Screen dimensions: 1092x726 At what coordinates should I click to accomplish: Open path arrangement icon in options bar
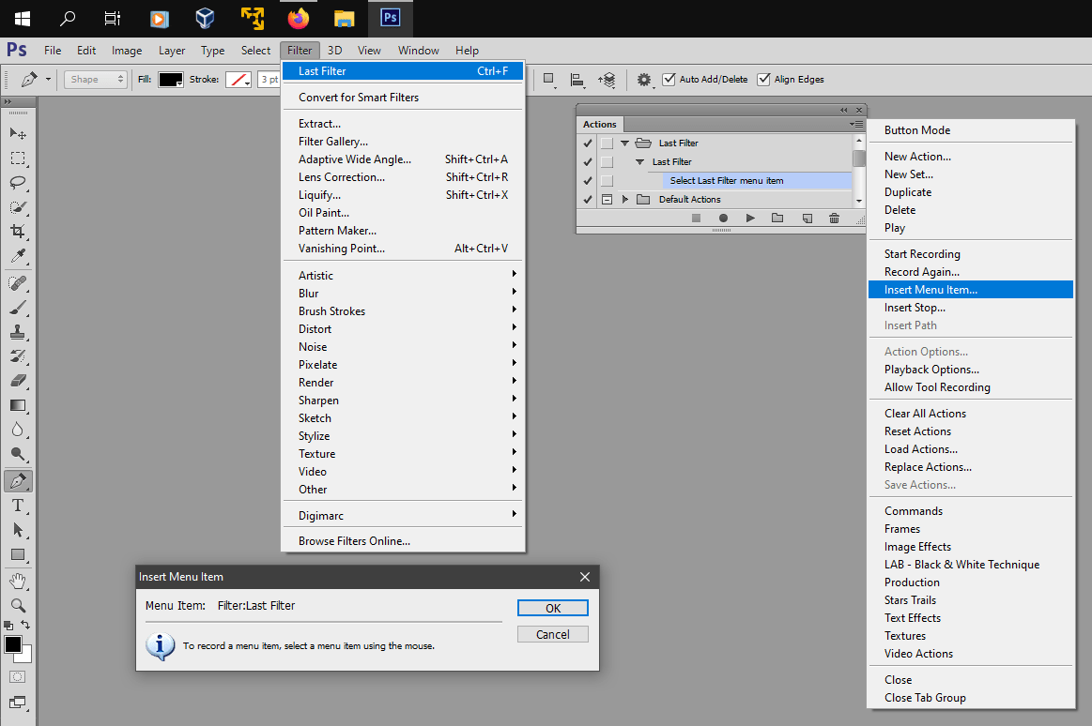tap(607, 80)
